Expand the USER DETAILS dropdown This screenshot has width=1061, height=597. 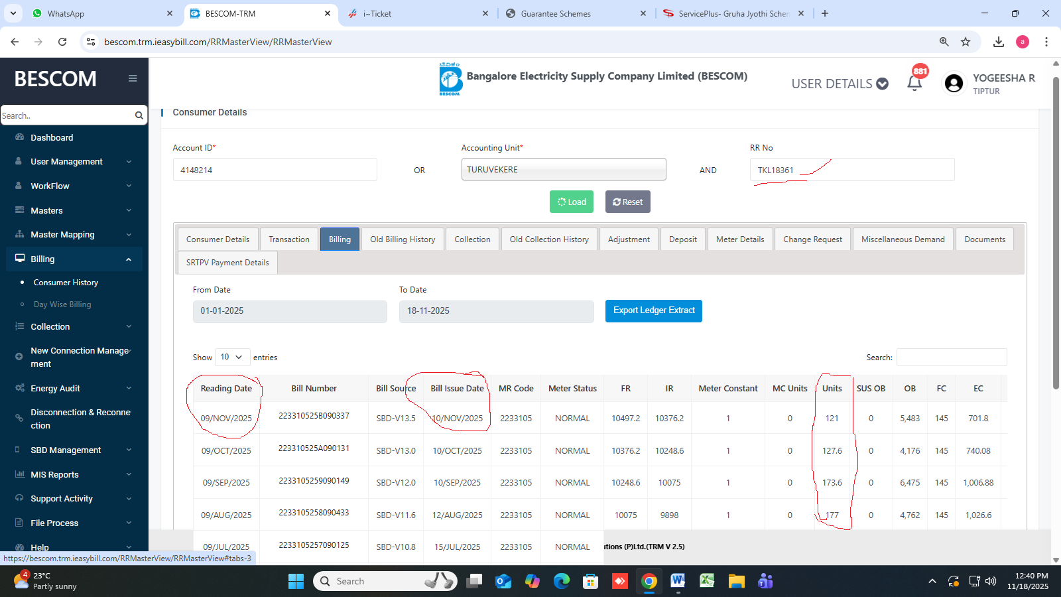pos(840,84)
